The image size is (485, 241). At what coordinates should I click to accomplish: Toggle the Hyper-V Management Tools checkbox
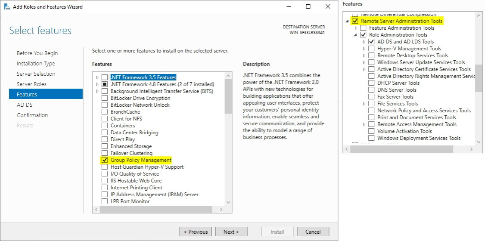pos(371,49)
